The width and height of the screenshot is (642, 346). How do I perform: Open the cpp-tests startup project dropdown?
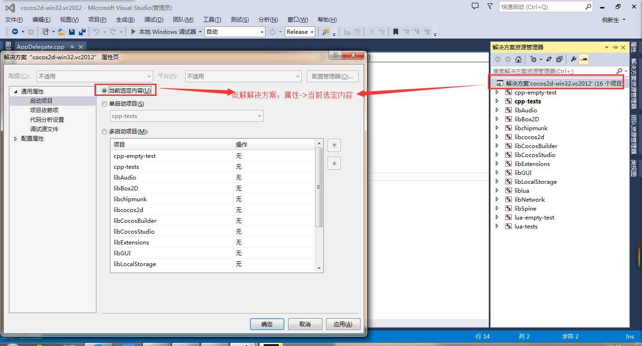187,116
